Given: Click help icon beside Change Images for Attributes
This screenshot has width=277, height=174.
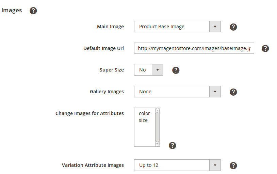Looking at the screenshot, I should pos(173,146).
